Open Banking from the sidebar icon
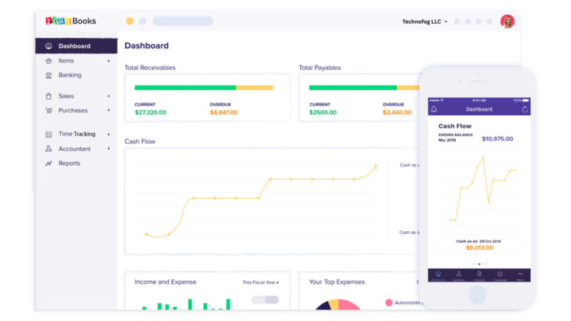Screen dimensions: 571x321 point(49,75)
